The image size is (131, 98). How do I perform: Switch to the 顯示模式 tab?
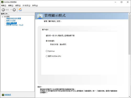pyautogui.click(x=45, y=30)
